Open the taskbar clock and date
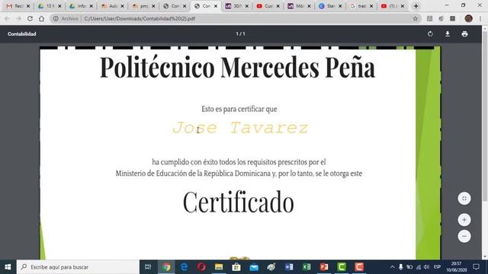 (456, 267)
